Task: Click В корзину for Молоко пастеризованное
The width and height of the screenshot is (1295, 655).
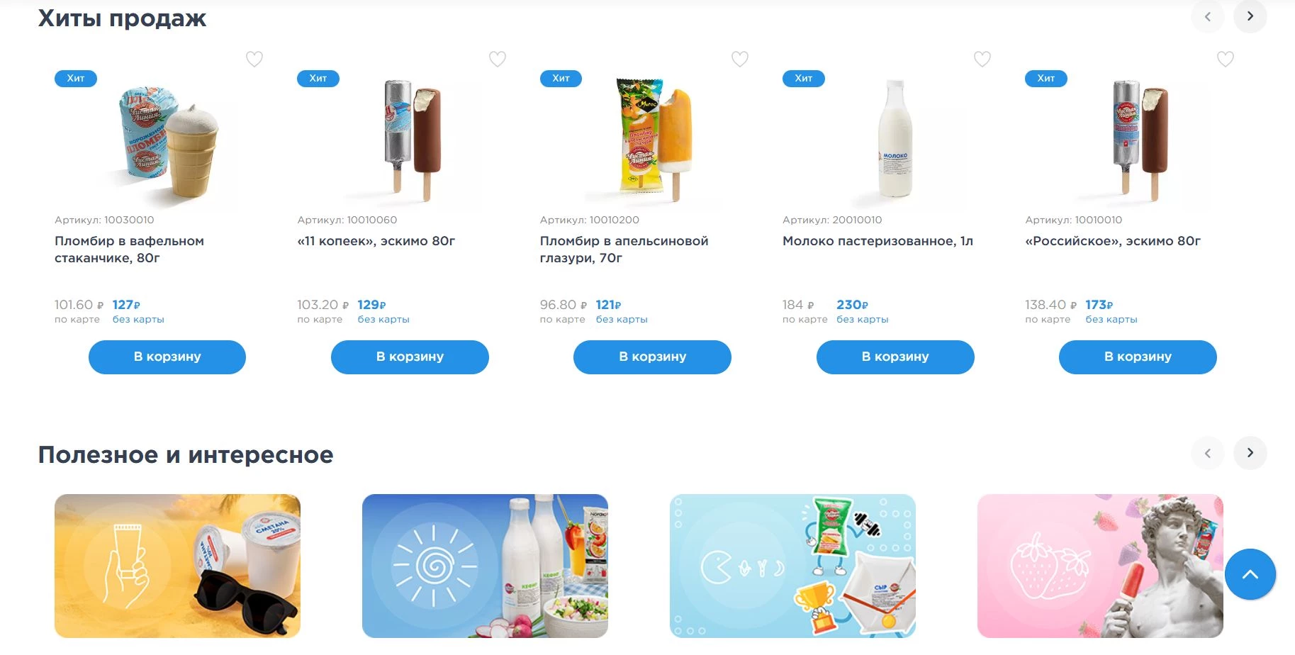Action: [x=895, y=357]
